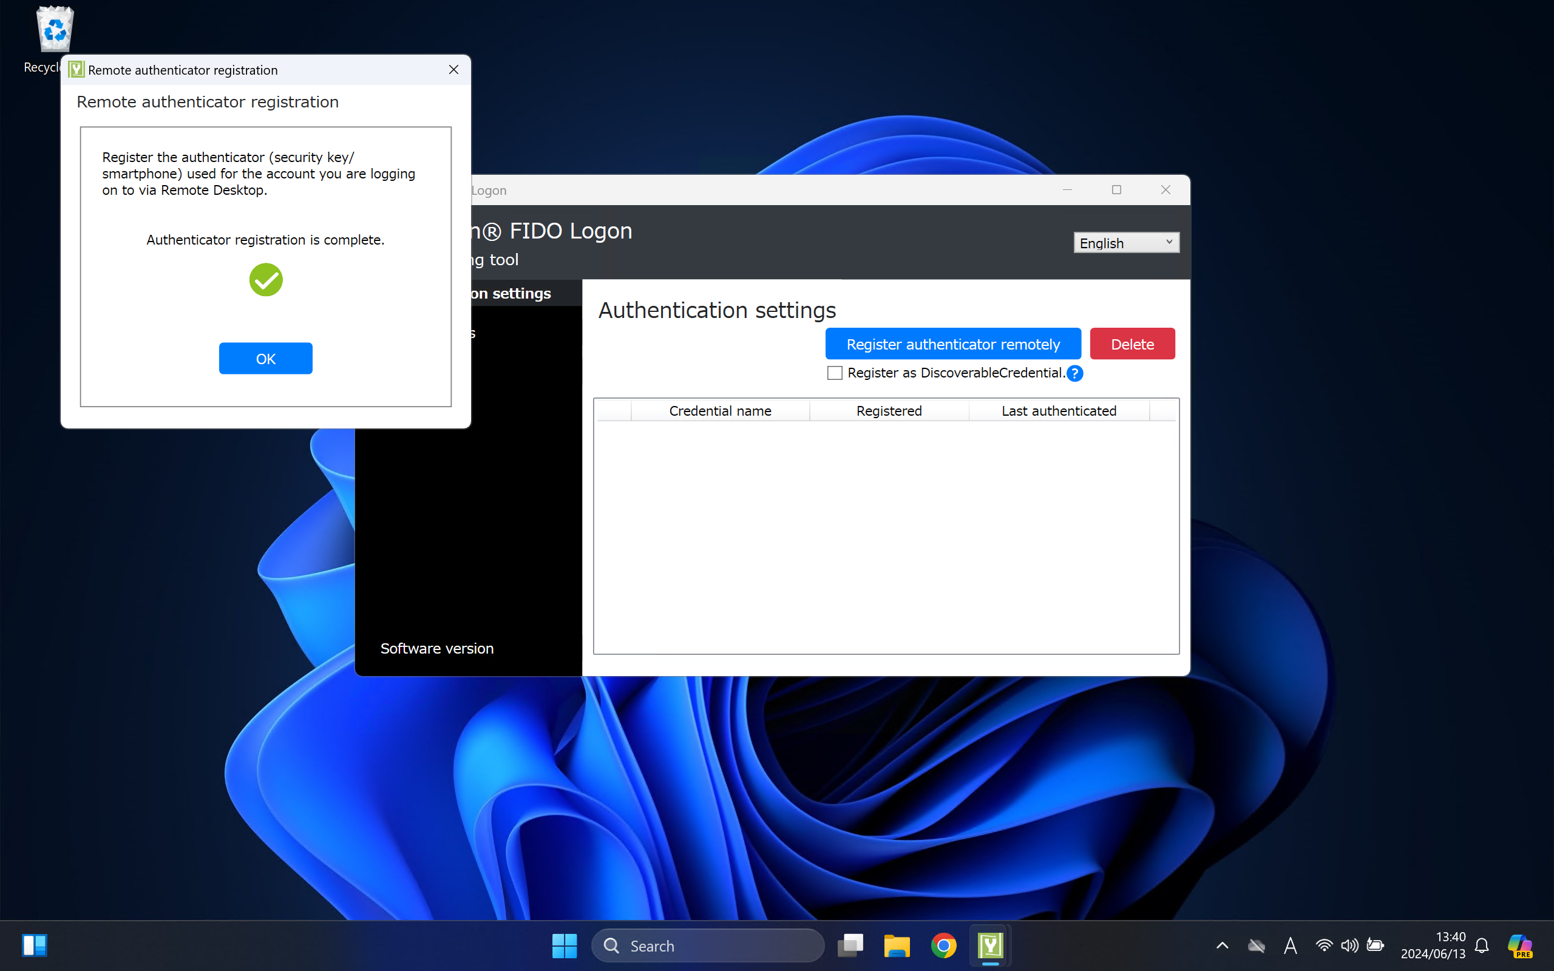Close the FIDO Logon window

pos(1165,190)
